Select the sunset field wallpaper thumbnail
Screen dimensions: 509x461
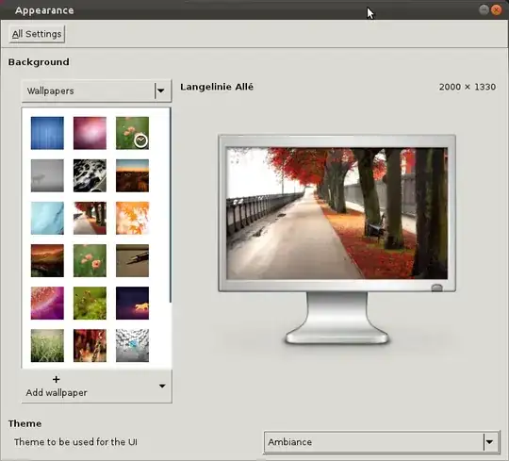(133, 175)
